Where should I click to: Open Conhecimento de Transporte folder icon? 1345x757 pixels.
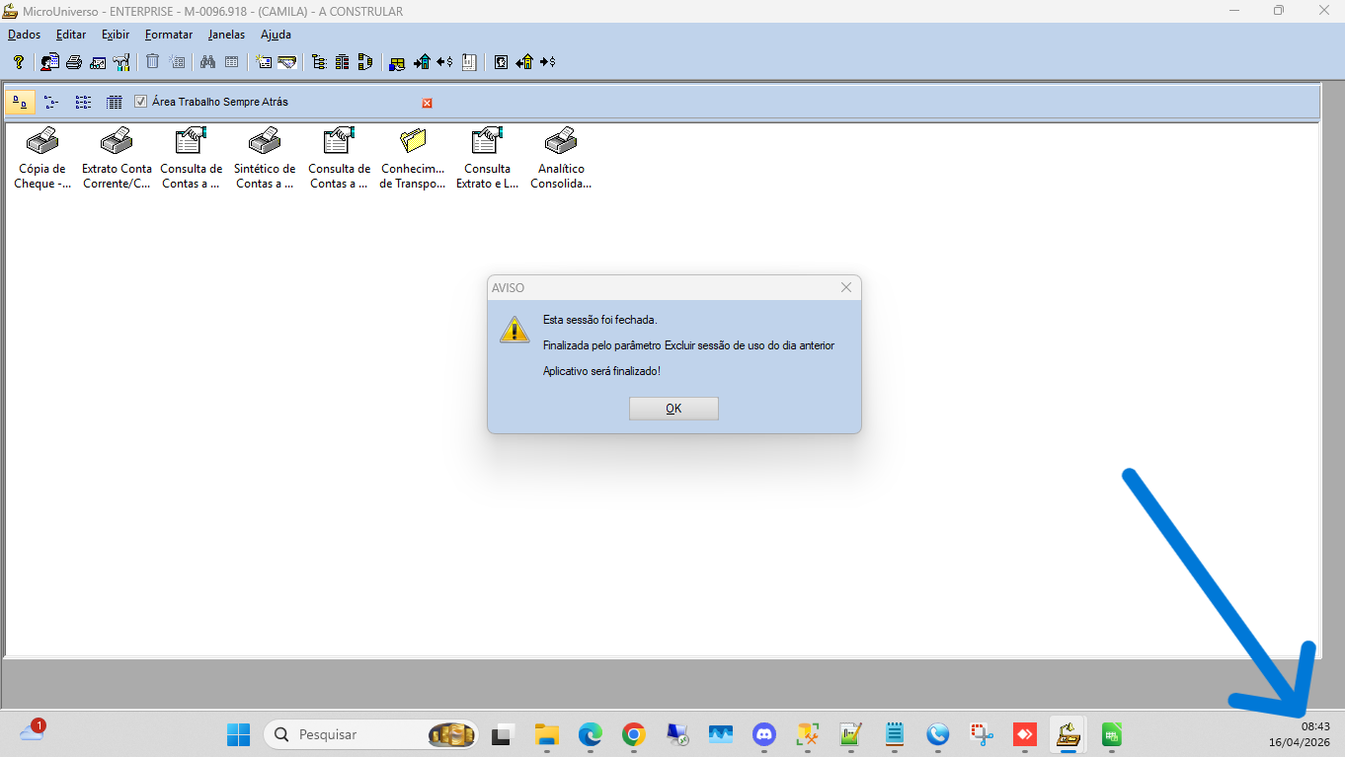point(413,142)
